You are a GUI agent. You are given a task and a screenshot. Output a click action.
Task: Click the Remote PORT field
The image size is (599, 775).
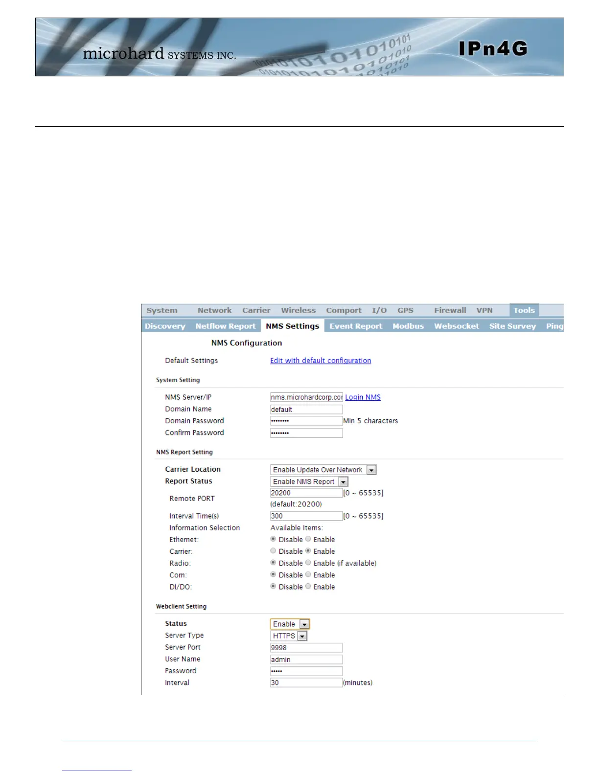click(306, 493)
